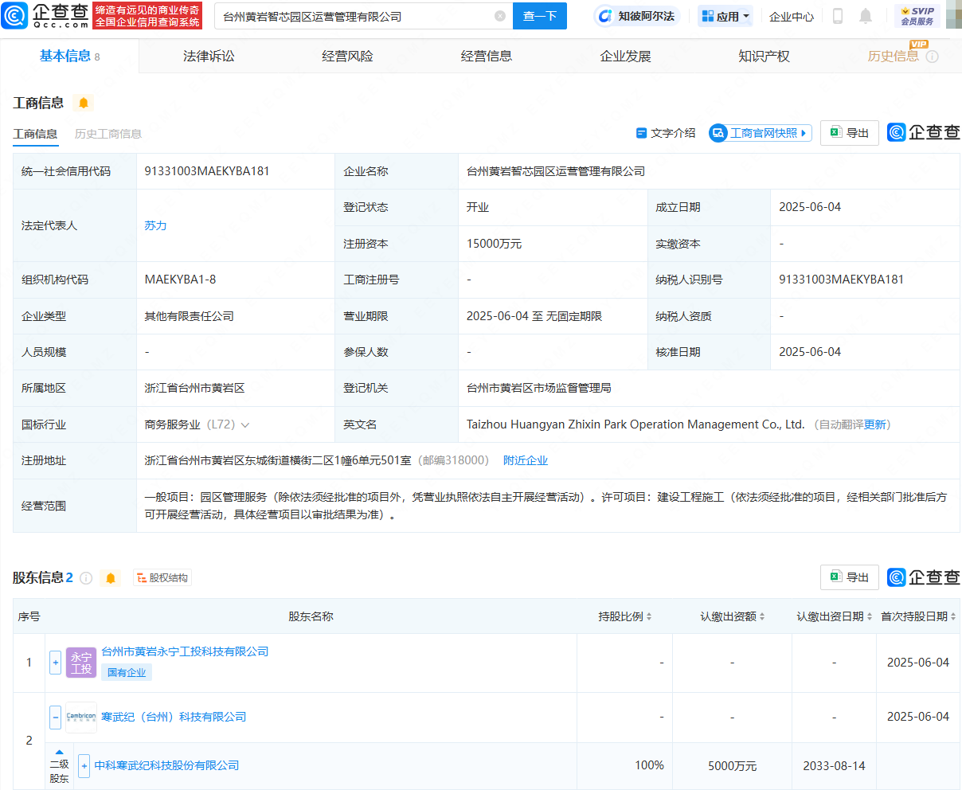
Task: Click 更新 in 自动翻译更新
Action: click(874, 425)
